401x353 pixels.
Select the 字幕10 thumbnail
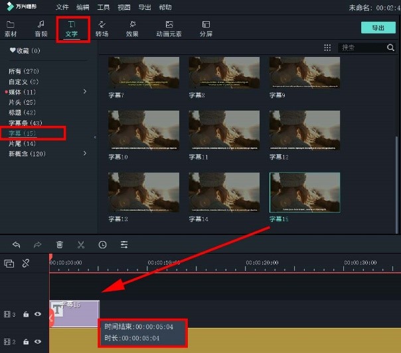click(x=143, y=130)
